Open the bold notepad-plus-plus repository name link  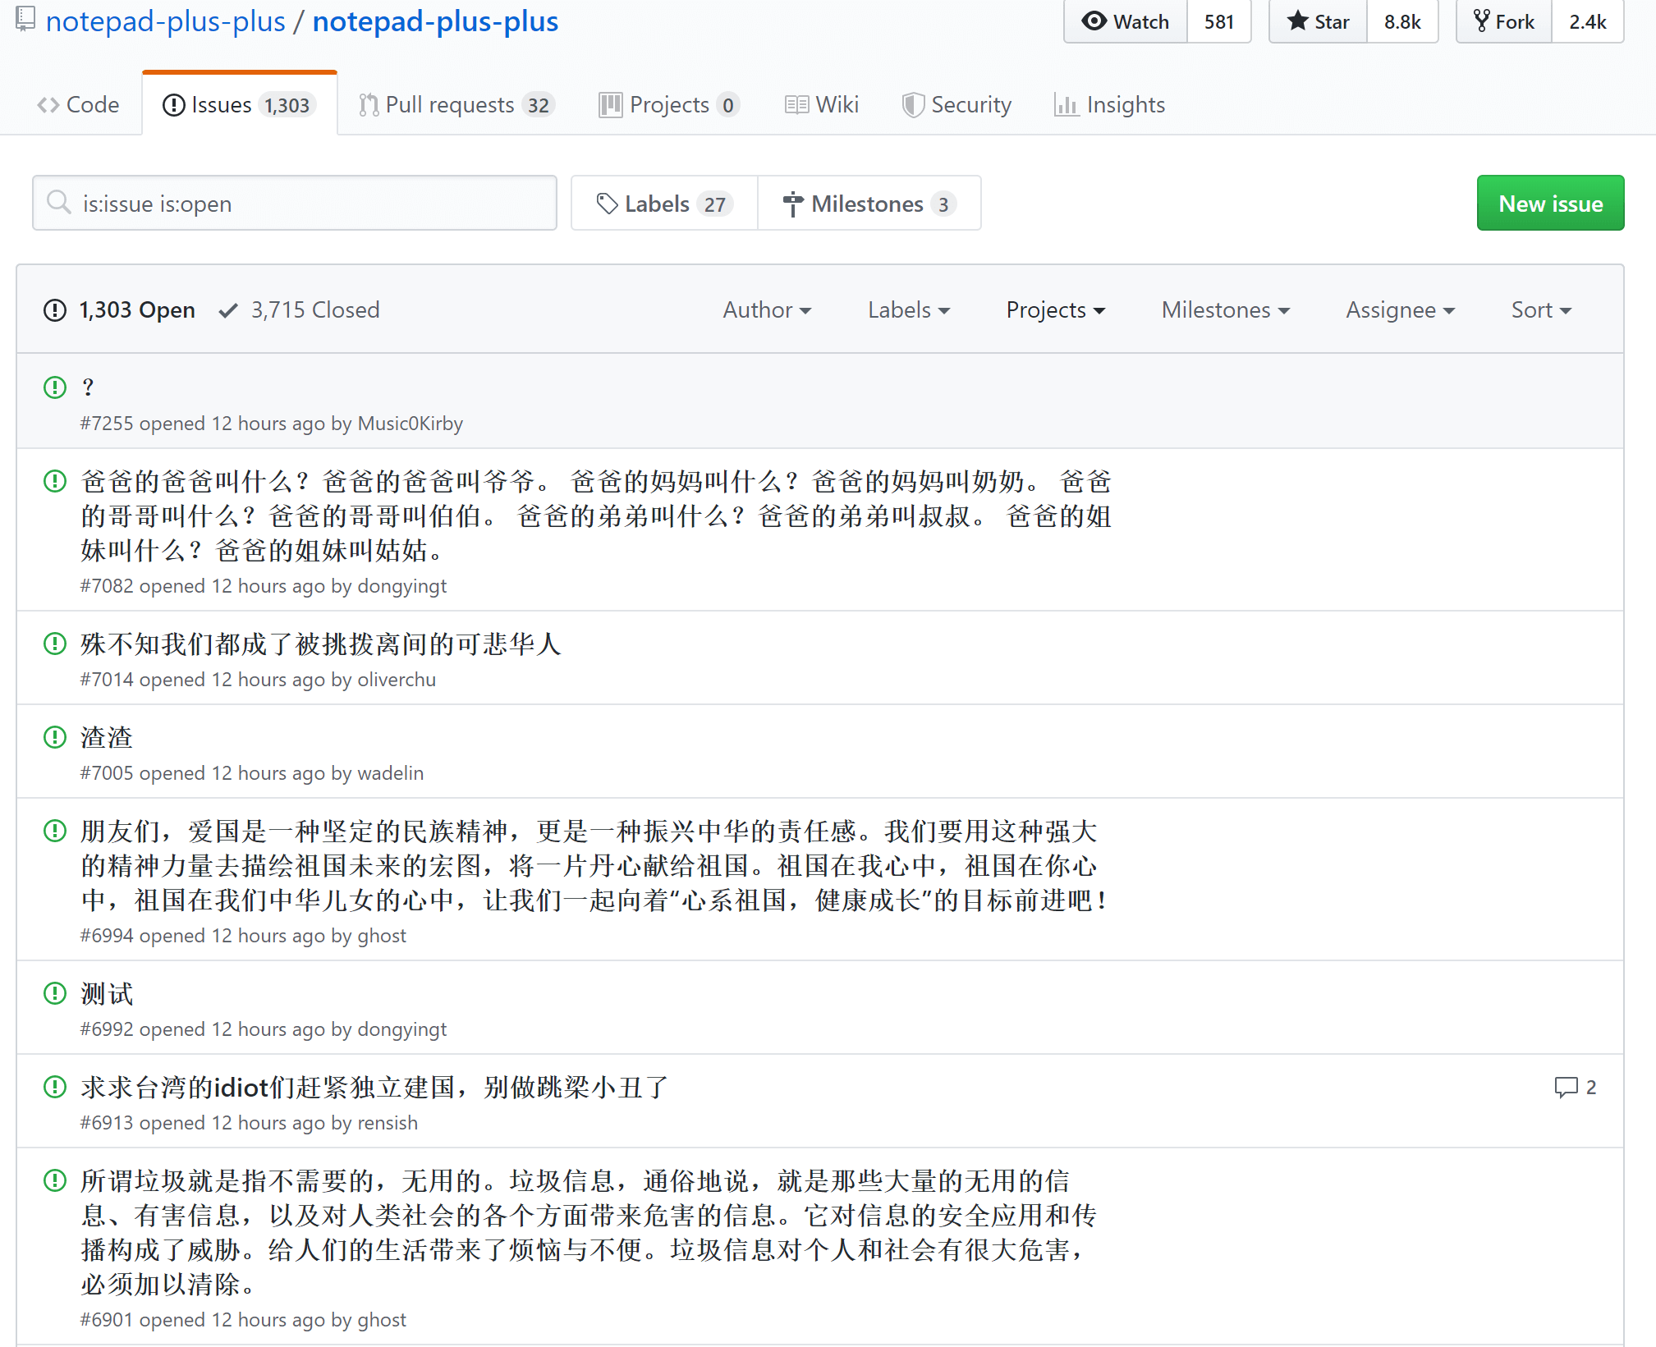435,21
